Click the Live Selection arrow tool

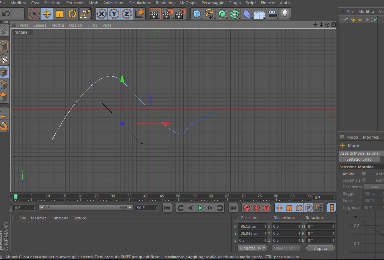point(34,14)
